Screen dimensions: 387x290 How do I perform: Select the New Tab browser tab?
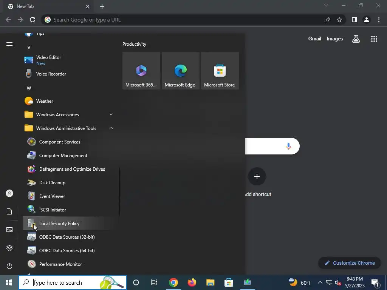coord(48,6)
